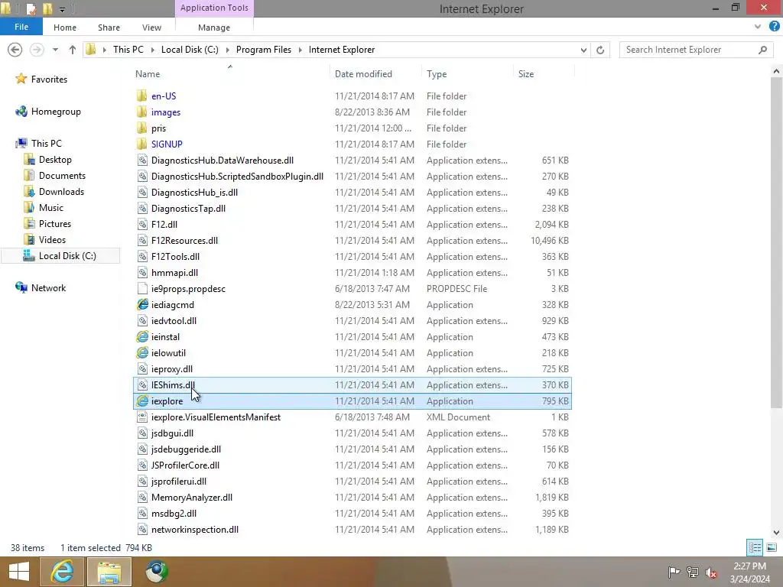The height and width of the screenshot is (587, 783).
Task: Select the F12.dll file icon
Action: (x=142, y=225)
